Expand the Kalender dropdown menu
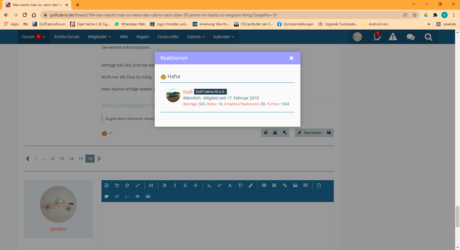This screenshot has width=460, height=250. (x=224, y=37)
